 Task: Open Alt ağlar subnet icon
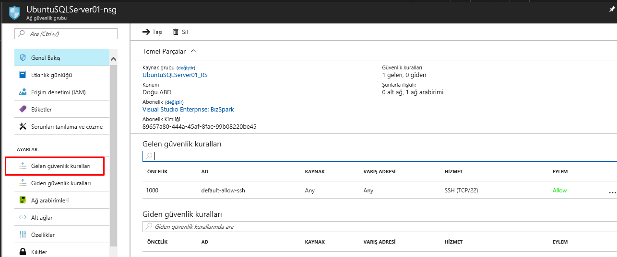tap(23, 218)
